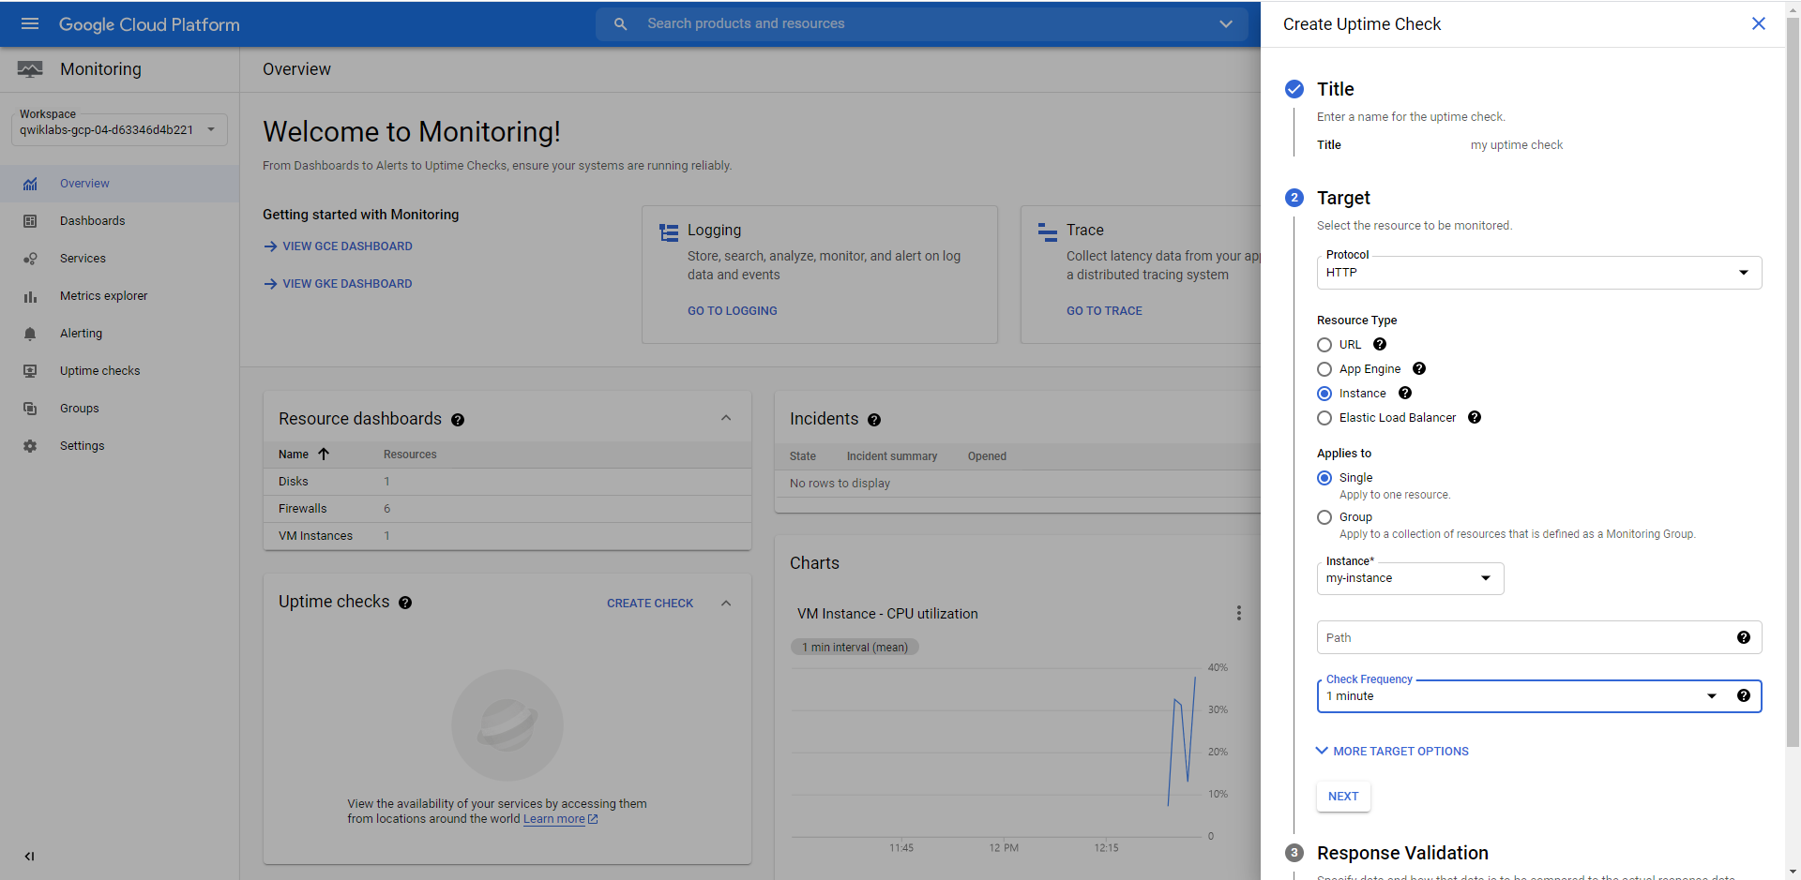Screen dimensions: 1801x880
Task: Open Services in the sidebar
Action: 119,259
